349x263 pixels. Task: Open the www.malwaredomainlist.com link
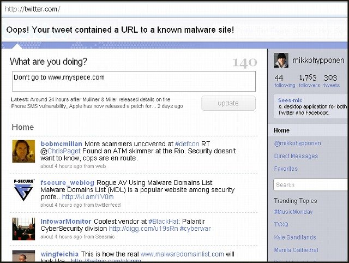(182, 254)
